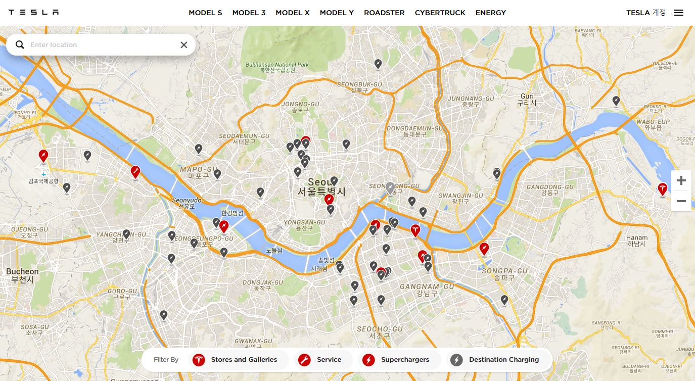The height and width of the screenshot is (381, 695).
Task: Select the Supercharger pin above Songpa-gu
Action: coord(484,249)
